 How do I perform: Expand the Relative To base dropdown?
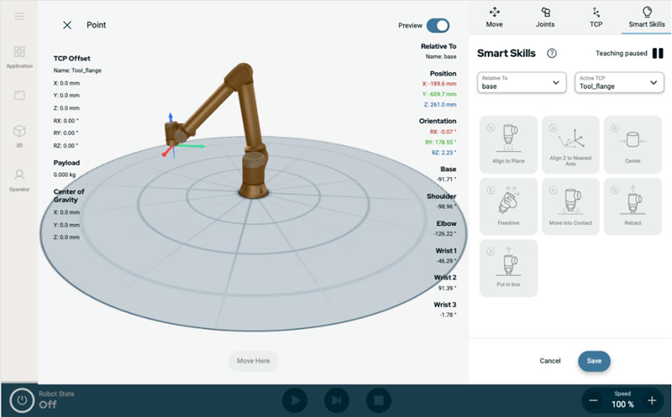[x=522, y=82]
